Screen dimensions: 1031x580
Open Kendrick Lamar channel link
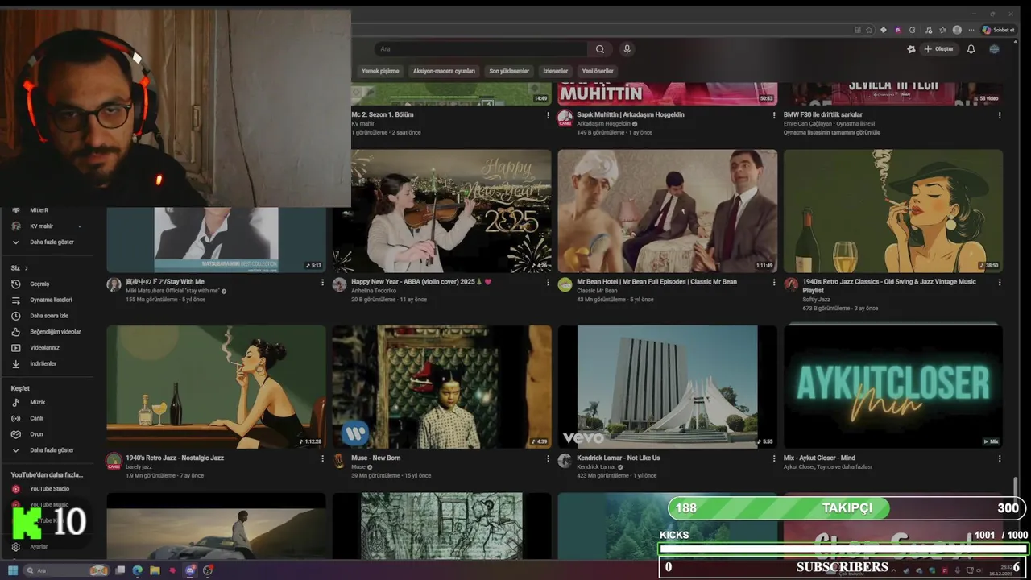[596, 466]
